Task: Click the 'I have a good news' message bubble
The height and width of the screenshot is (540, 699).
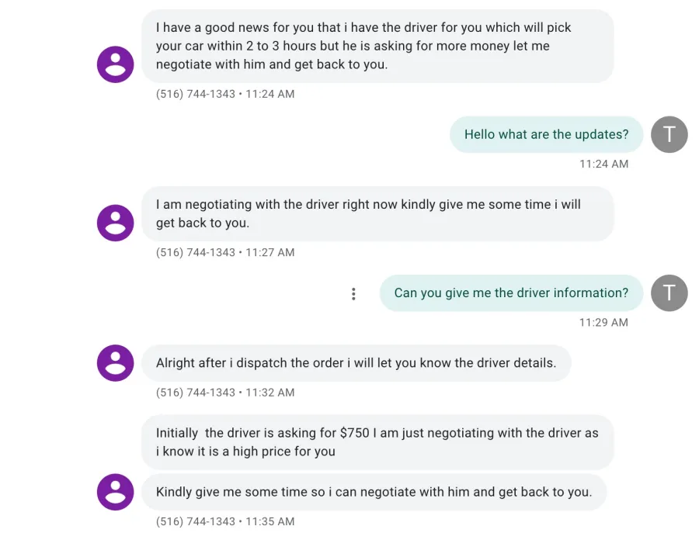Action: (377, 46)
